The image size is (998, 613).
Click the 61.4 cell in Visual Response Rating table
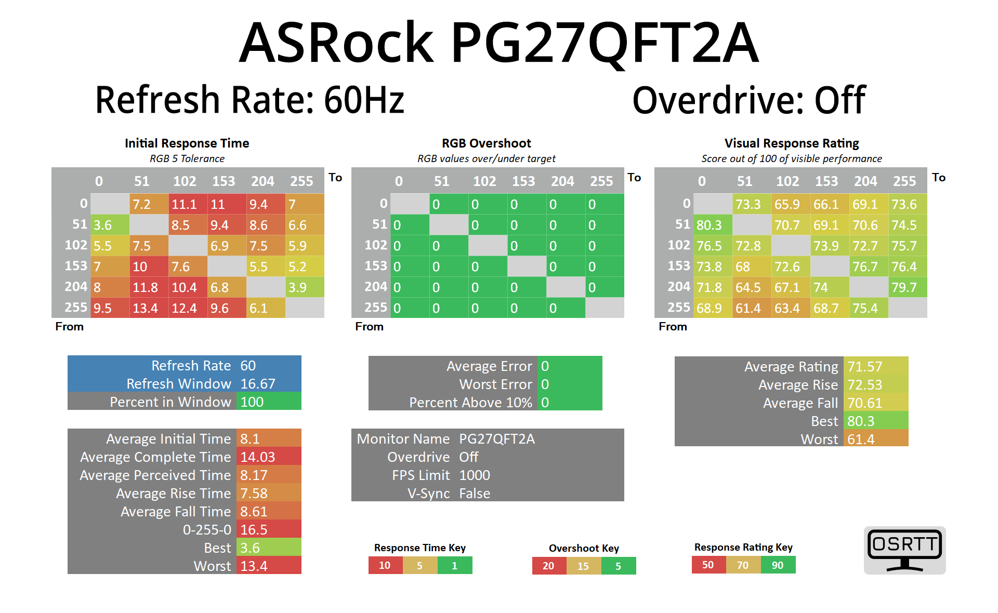click(752, 308)
